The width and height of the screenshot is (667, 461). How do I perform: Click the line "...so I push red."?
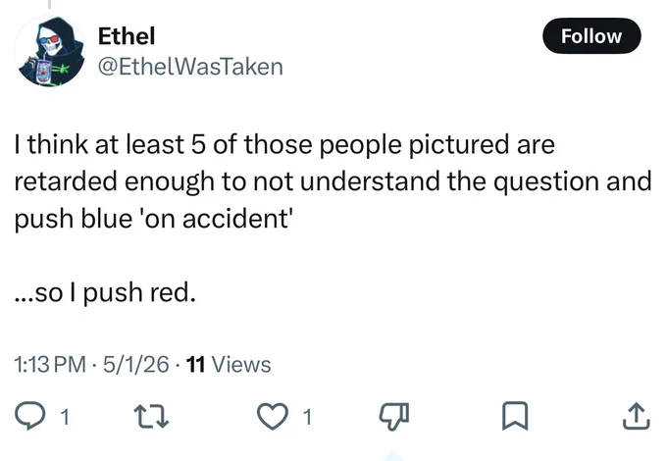105,292
